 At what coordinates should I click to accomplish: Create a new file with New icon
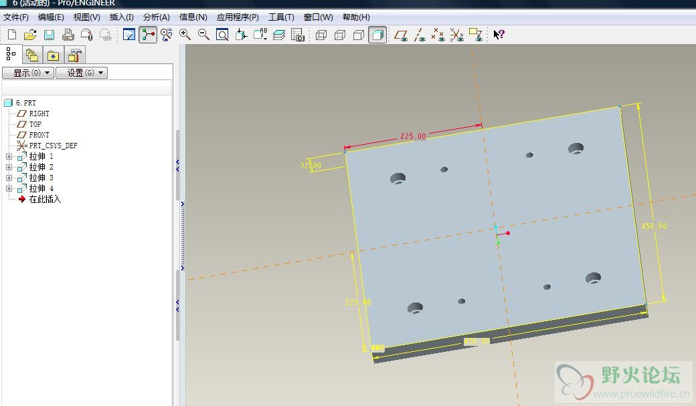12,35
